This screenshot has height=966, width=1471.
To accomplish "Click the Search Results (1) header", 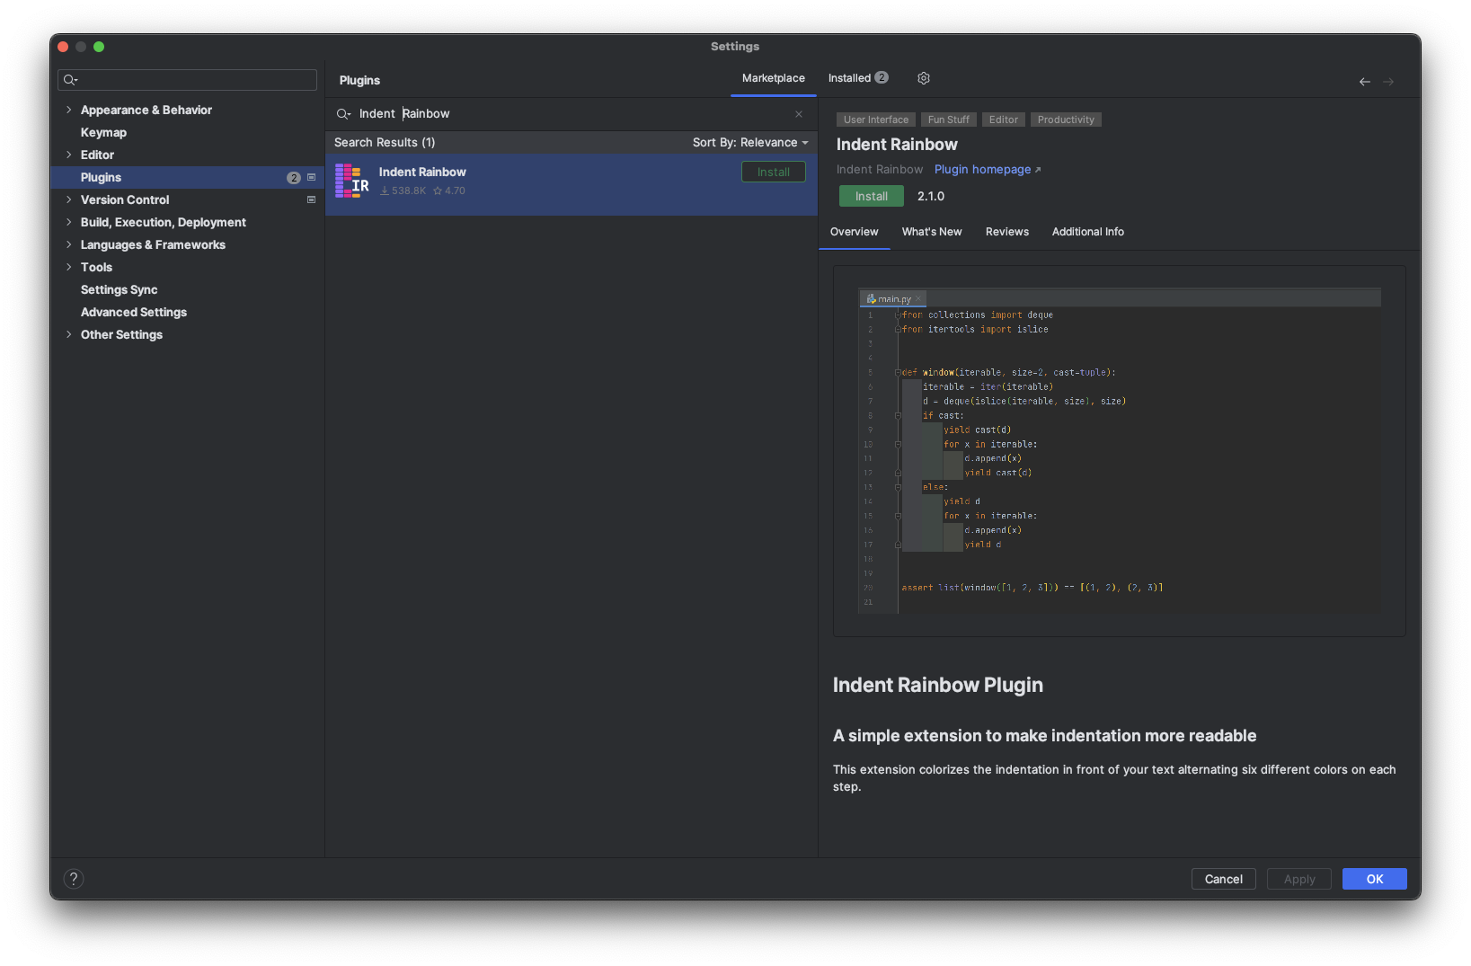I will click(x=385, y=143).
